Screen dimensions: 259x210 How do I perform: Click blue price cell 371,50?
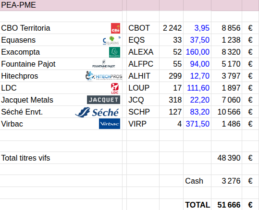197,124
